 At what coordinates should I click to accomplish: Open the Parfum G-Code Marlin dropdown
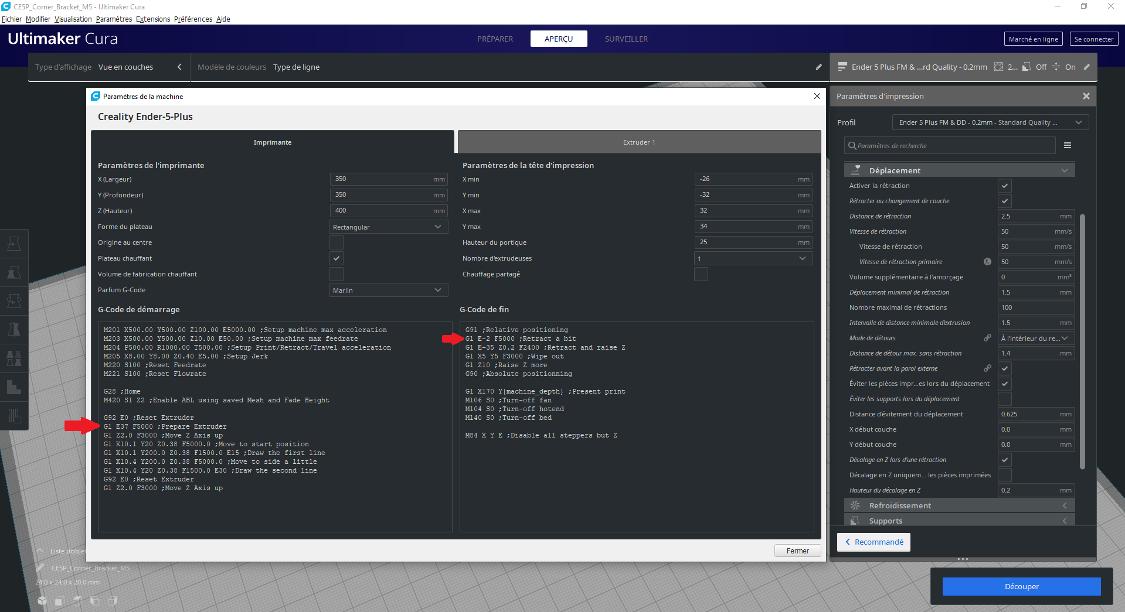click(389, 290)
